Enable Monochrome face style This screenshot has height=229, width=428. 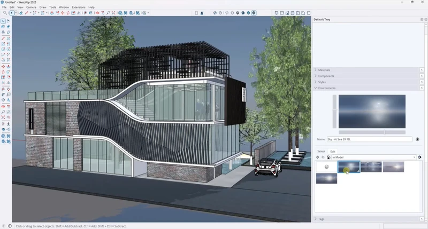248,13
